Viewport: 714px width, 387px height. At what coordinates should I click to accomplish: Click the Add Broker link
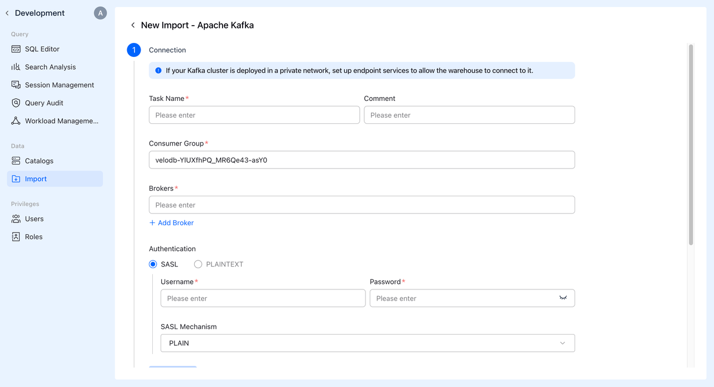point(172,222)
